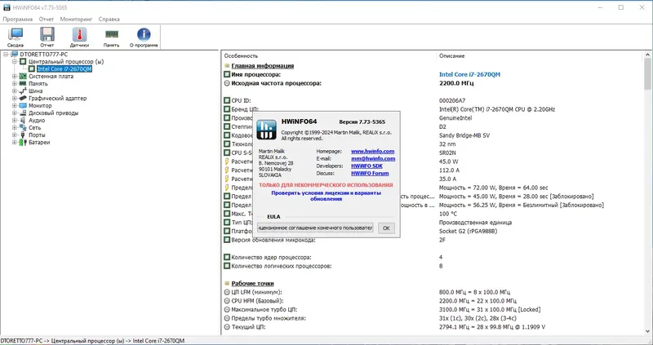Click the HWiNFO64 logo in About dialog

pyautogui.click(x=266, y=130)
